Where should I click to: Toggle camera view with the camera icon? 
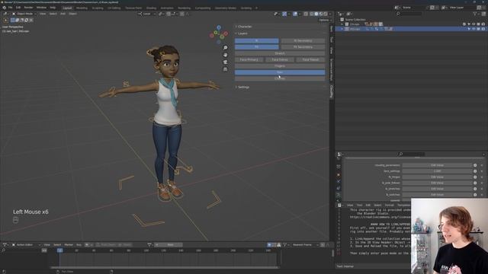pos(226,62)
